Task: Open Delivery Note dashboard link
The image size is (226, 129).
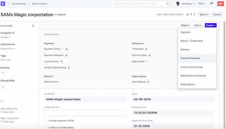Action: point(139,55)
